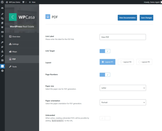Image resolution: width=162 pixels, height=131 pixels.
Task: Open Media library icon in sidebar
Action: (2, 18)
